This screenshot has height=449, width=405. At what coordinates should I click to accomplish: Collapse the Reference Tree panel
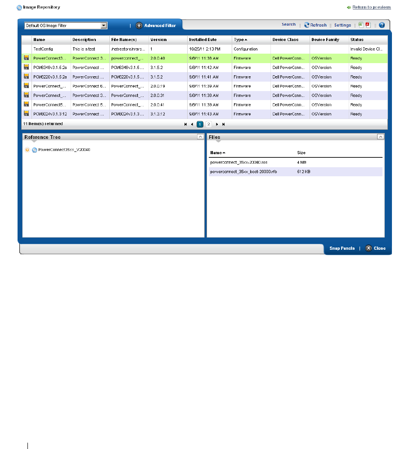click(200, 137)
